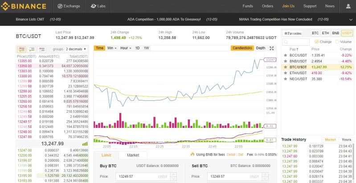Click the Binance logo
Viewport: 356px width, 183px height.
click(x=24, y=6)
